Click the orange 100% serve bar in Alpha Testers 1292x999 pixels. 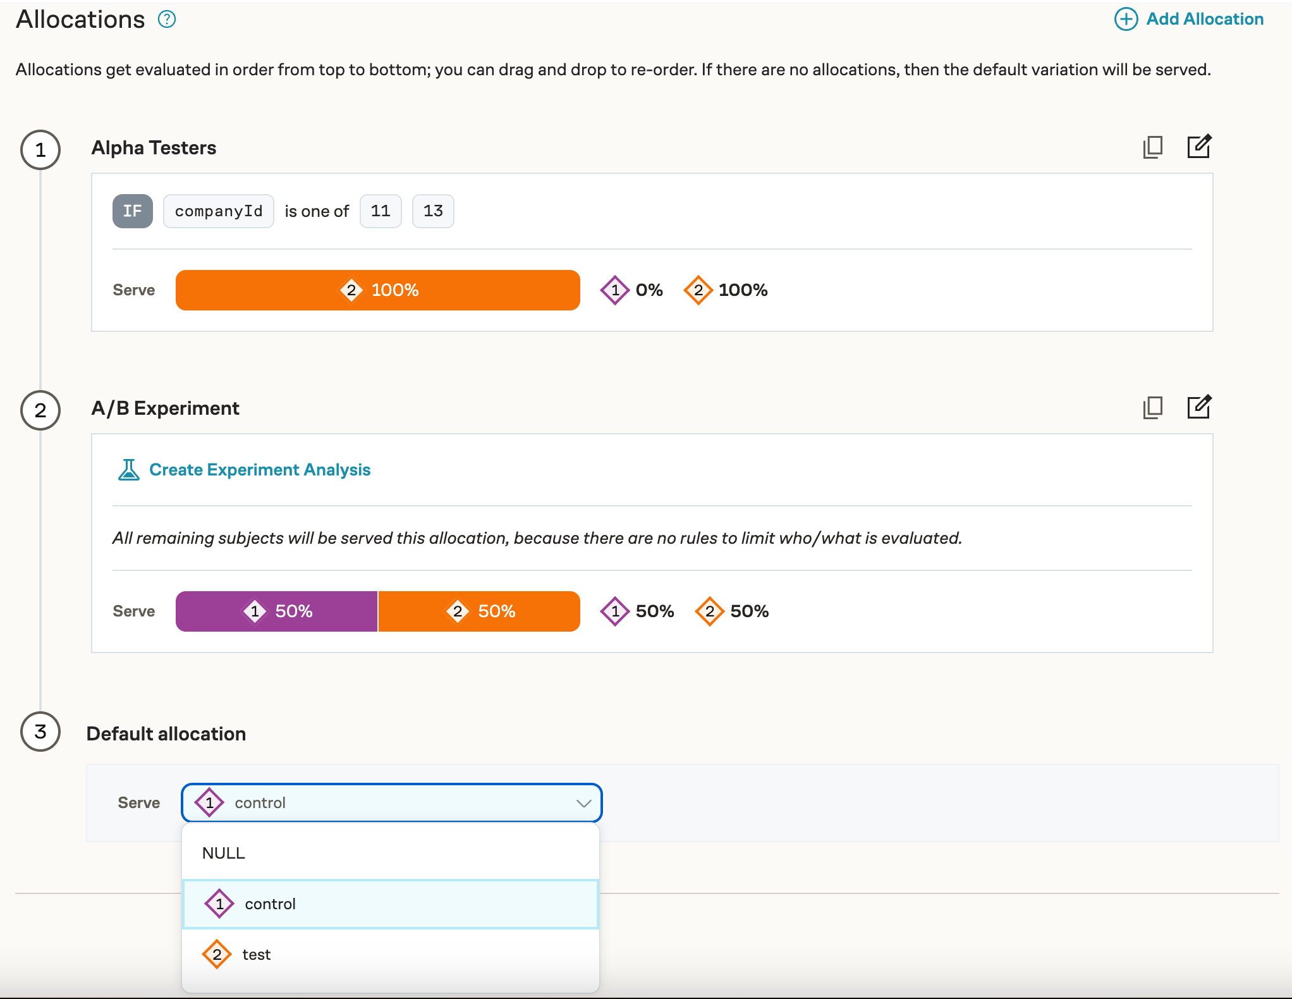379,290
